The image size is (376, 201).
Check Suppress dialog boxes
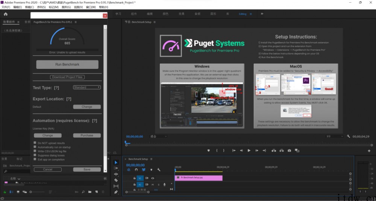click(35, 155)
